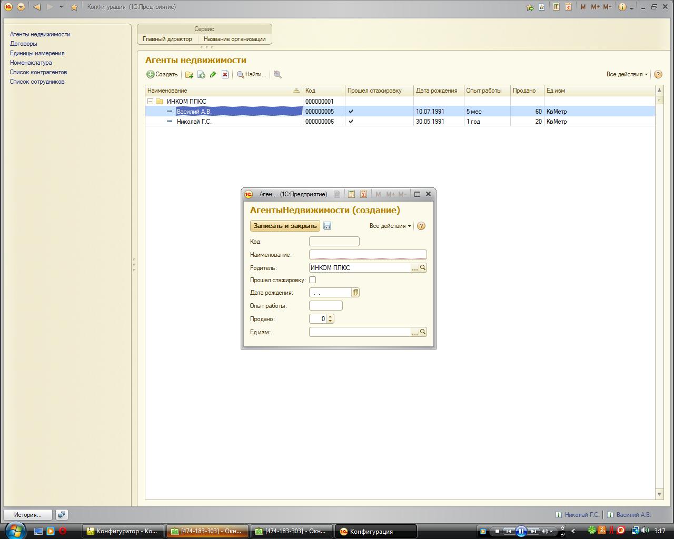Open the info/about icon in title bar
The width and height of the screenshot is (674, 539).
click(622, 7)
